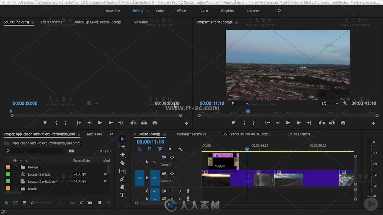Play the Source monitor clip
The height and width of the screenshot is (215, 383).
100,123
